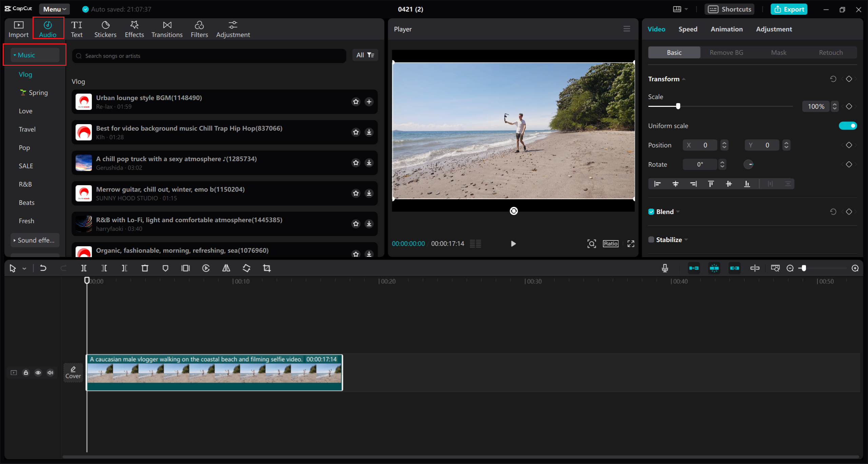
Task: Switch to the Transitions library
Action: coord(167,28)
